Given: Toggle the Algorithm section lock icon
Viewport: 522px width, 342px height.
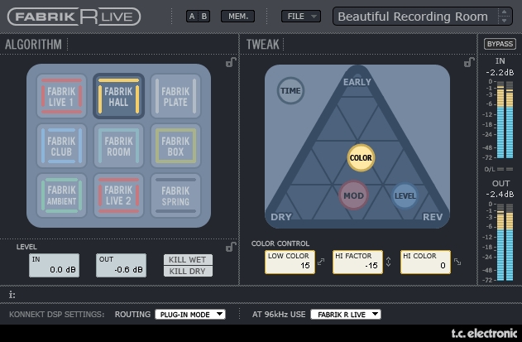Looking at the screenshot, I should point(231,62).
